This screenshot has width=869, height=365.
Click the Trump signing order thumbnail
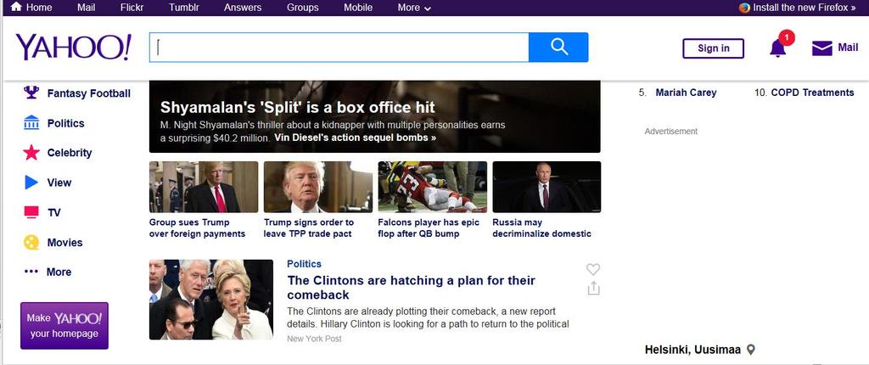(318, 187)
